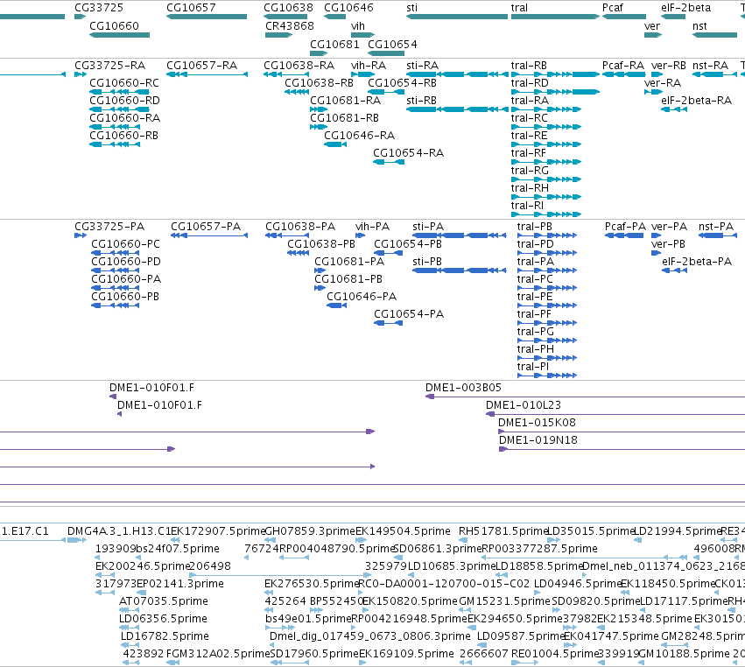Select EST LD09587.5prime label

pos(520,636)
